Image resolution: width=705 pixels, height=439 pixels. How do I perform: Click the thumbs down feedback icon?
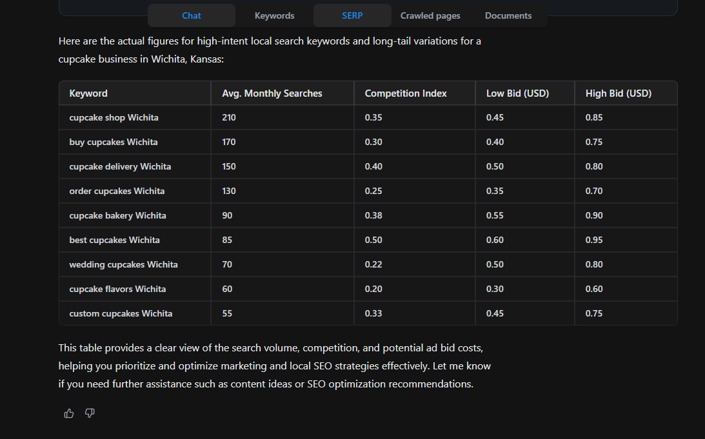pos(90,413)
